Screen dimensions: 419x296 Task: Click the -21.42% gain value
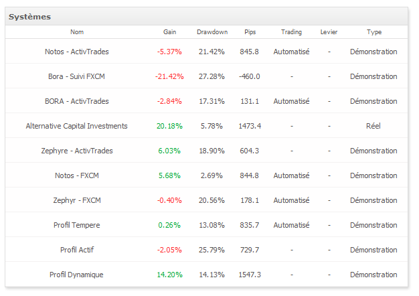point(169,76)
